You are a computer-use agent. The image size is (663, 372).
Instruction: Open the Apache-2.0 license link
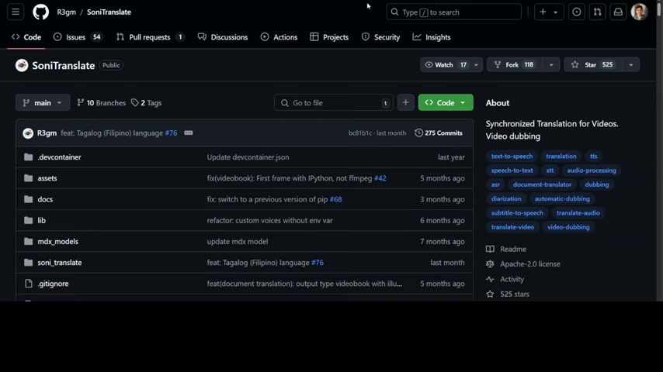click(x=523, y=264)
